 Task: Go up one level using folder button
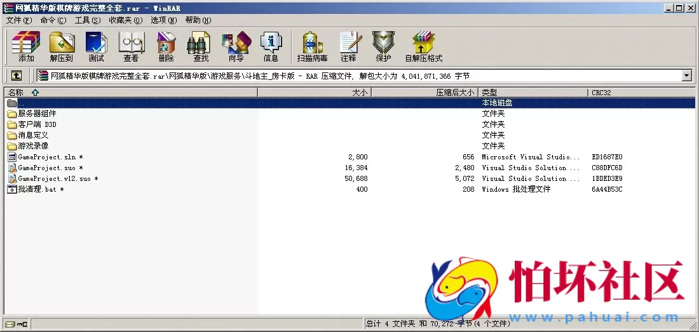17,76
